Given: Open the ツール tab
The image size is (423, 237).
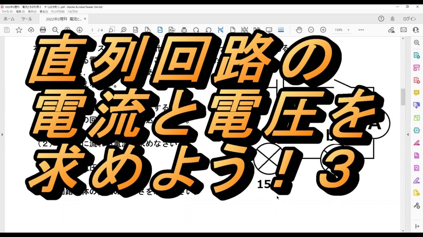Looking at the screenshot, I should pyautogui.click(x=26, y=19).
